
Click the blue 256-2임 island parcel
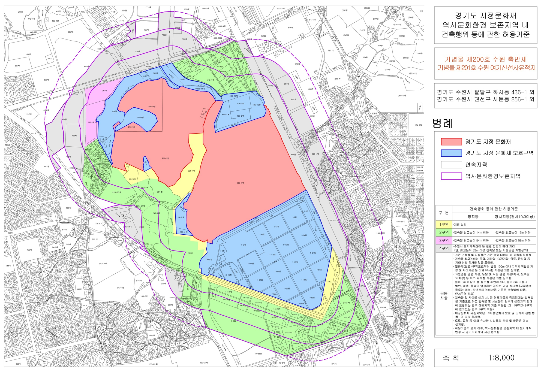pos(140,118)
